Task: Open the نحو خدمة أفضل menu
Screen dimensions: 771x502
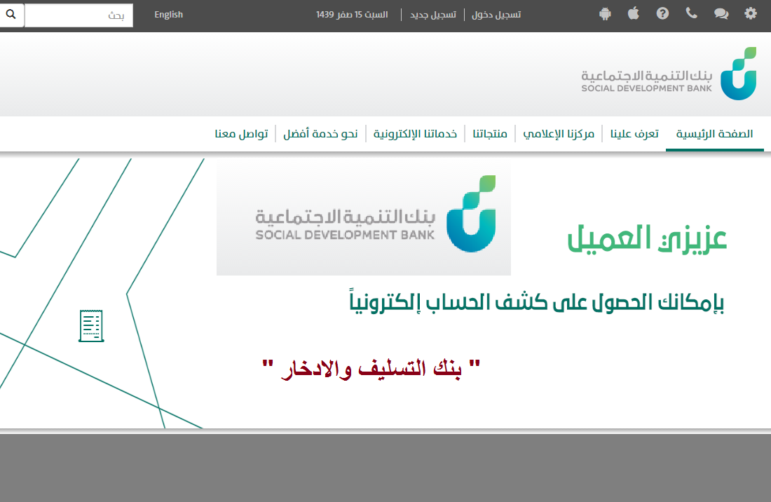Action: 320,134
